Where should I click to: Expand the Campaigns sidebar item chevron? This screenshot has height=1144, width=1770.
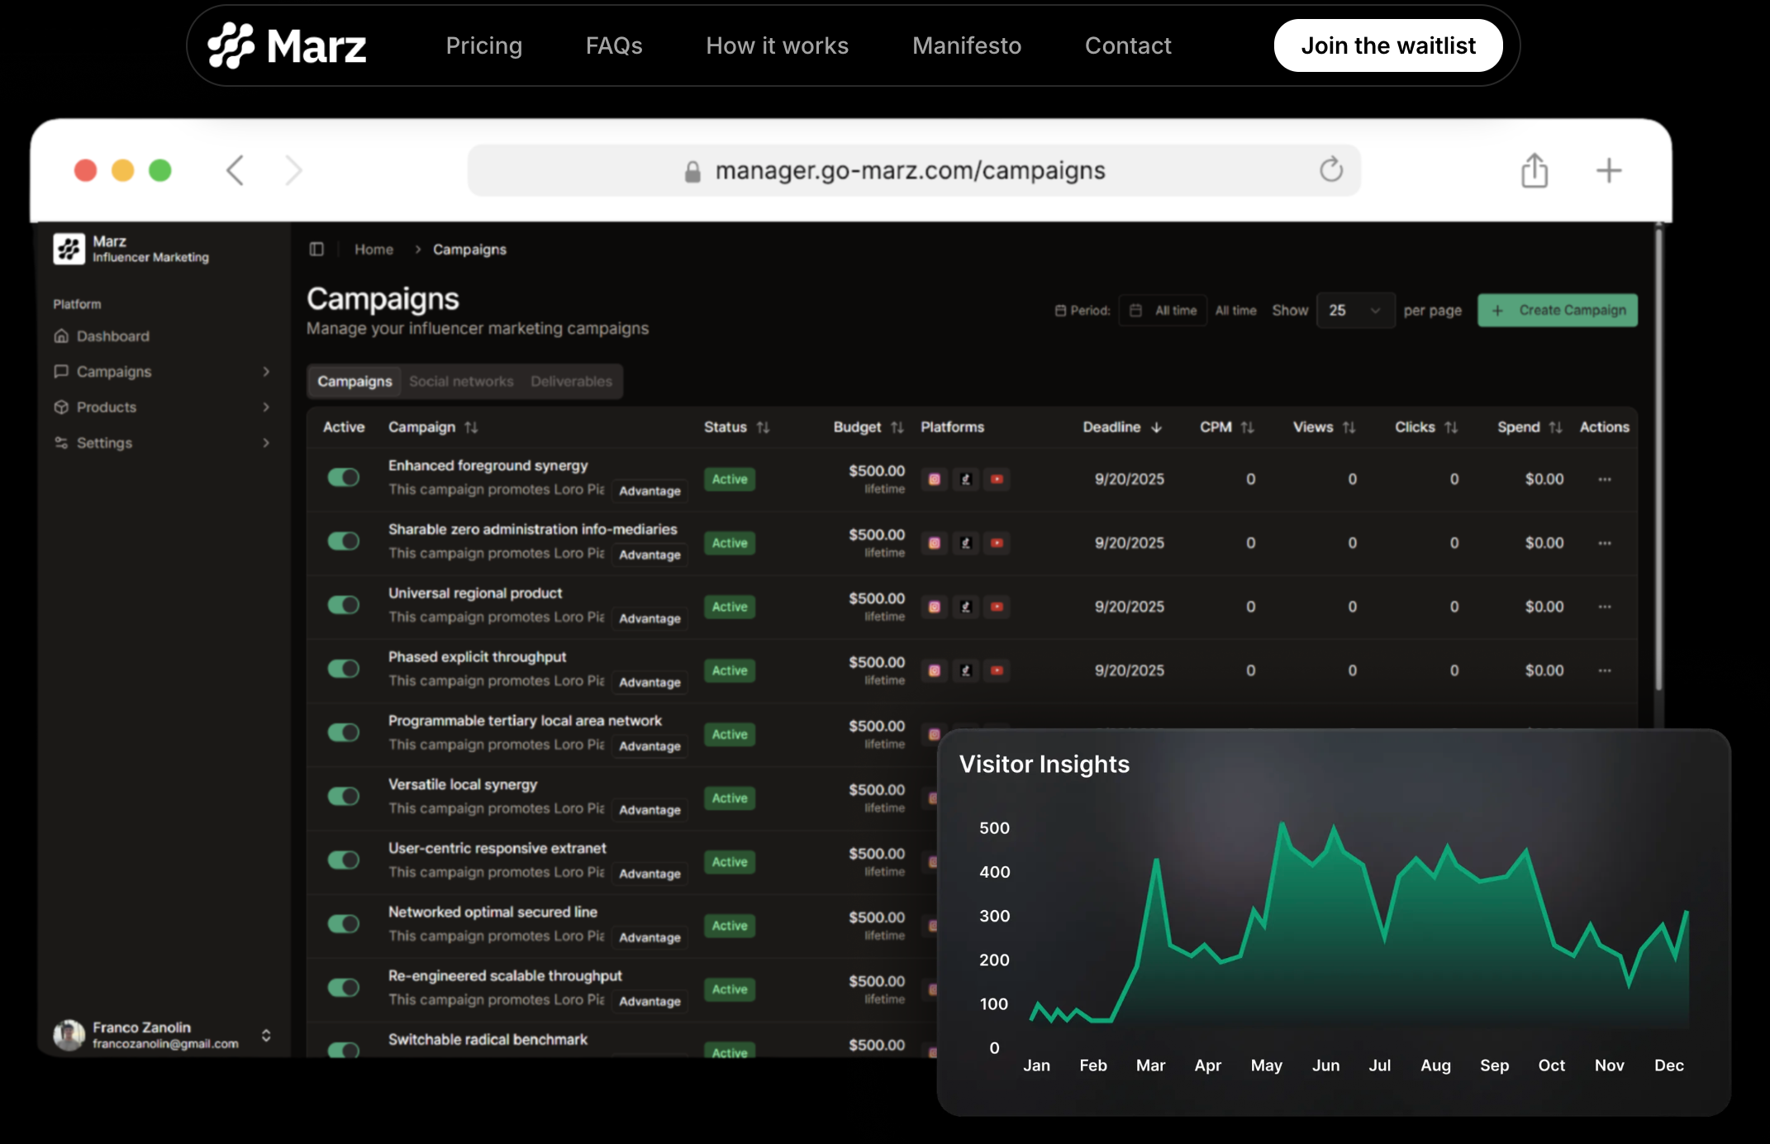266,372
